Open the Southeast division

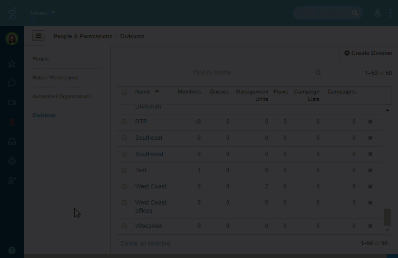coord(149,138)
